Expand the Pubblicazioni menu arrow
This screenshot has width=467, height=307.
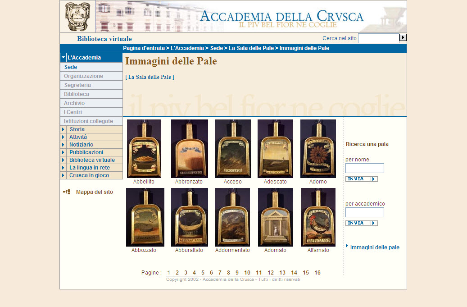point(63,152)
